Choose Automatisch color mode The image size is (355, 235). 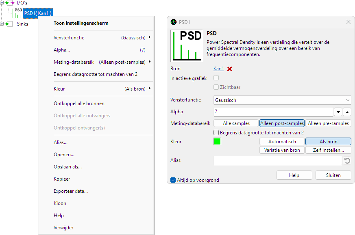click(x=282, y=142)
